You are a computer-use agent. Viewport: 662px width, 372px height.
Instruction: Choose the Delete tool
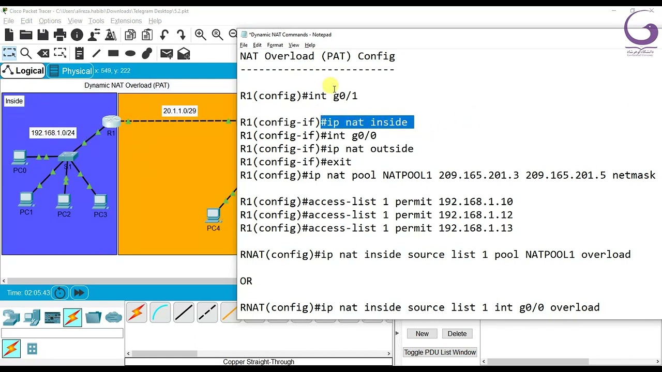[x=43, y=53]
